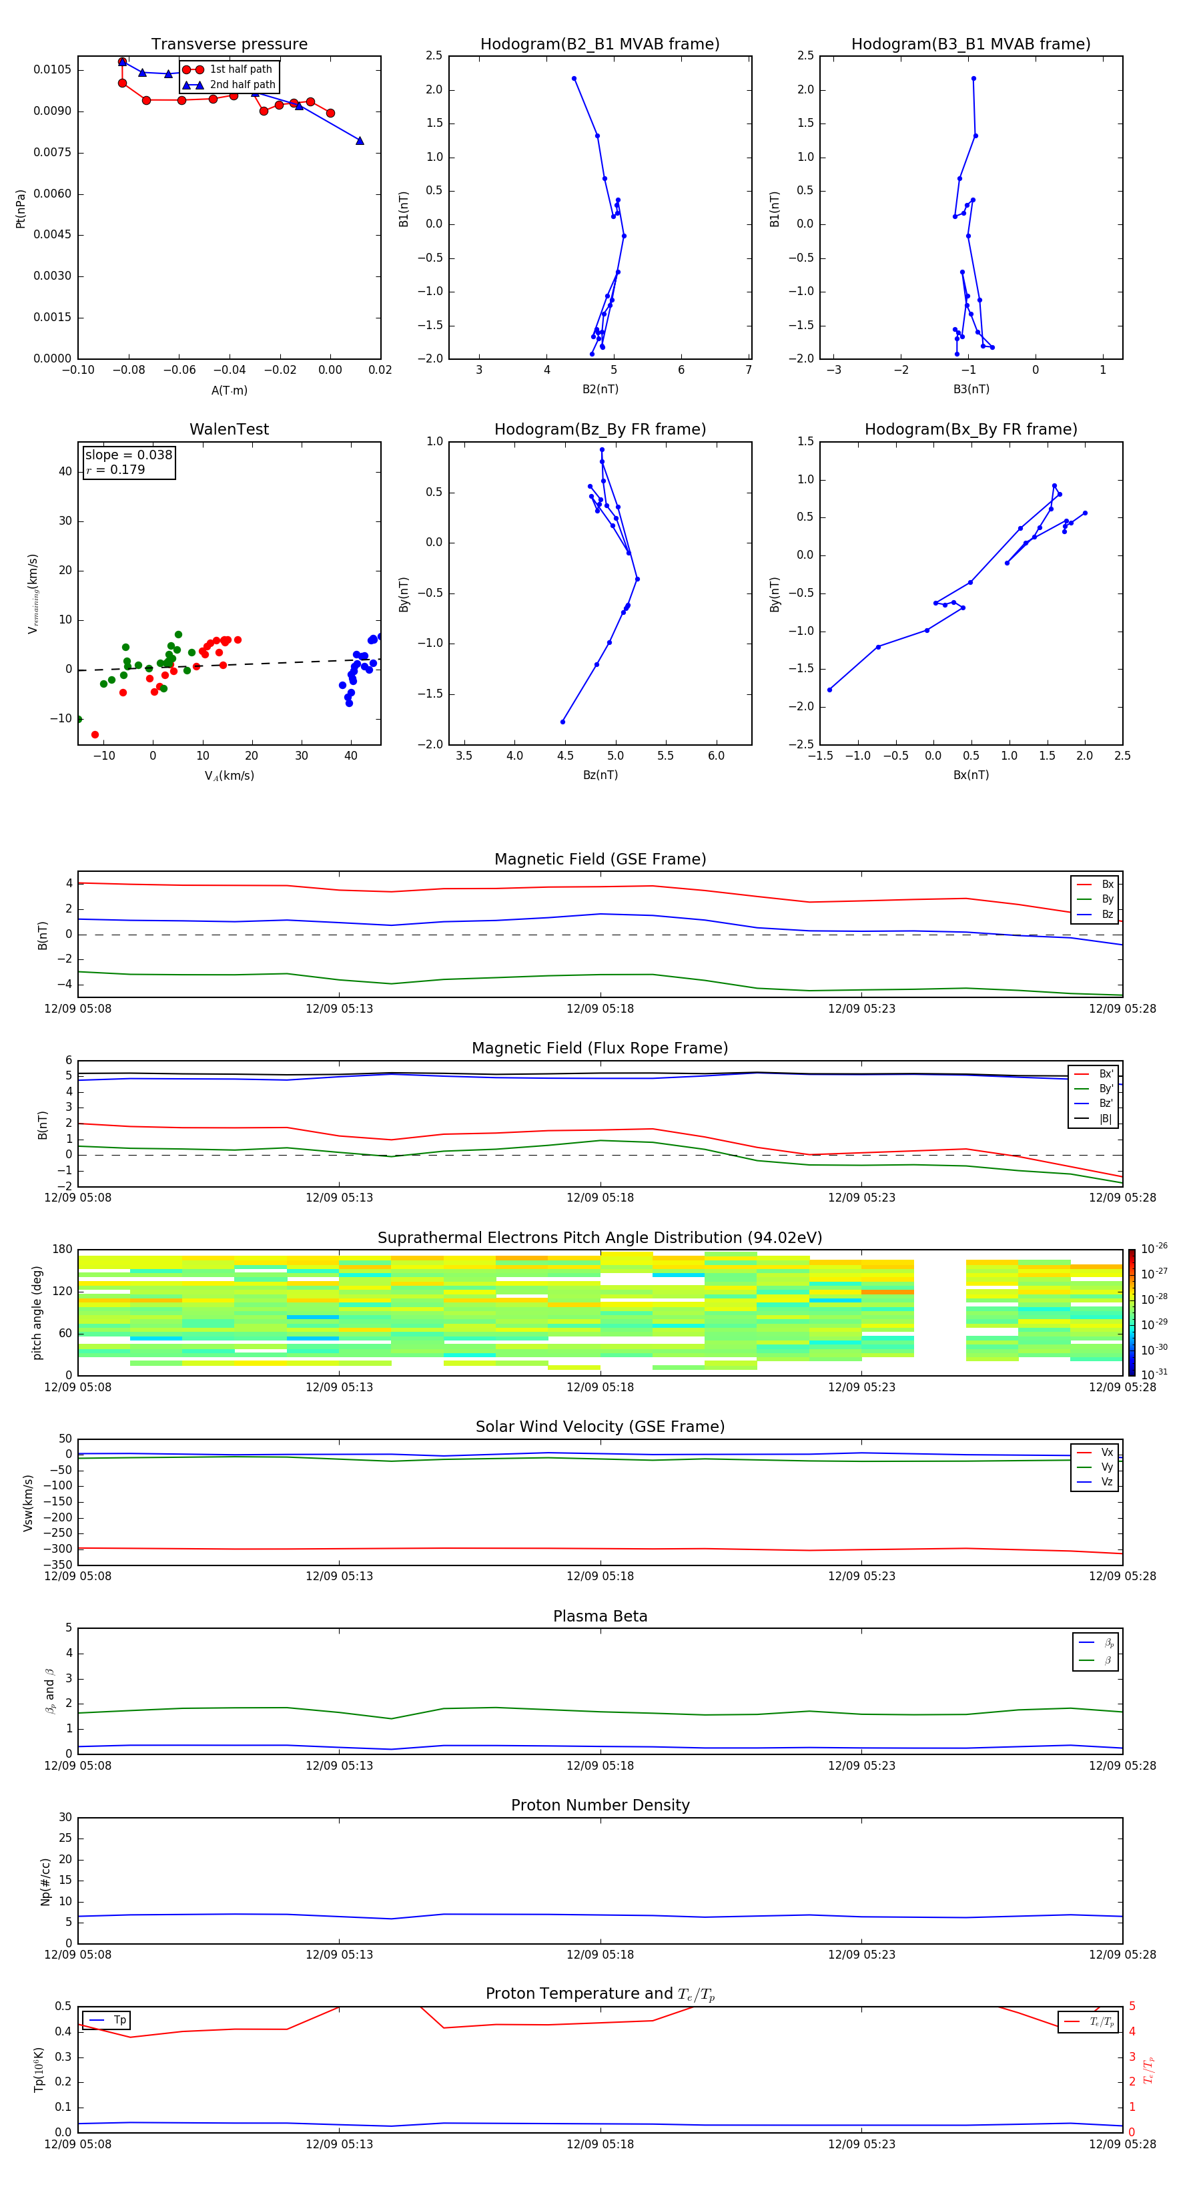Click the pitch angle rainbow colorbar

(1131, 1312)
